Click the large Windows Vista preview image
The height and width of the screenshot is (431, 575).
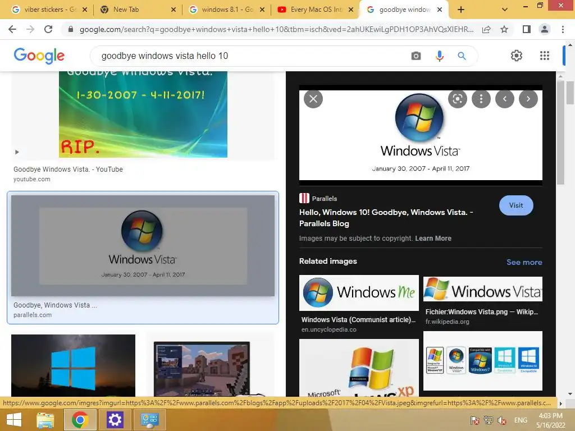coord(421,135)
